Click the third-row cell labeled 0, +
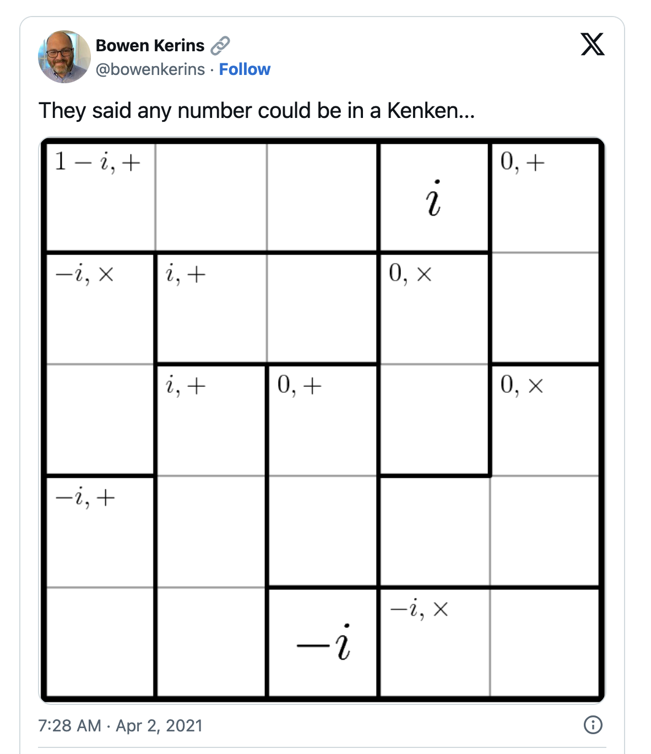Viewport: 651px width, 754px height. [x=322, y=421]
